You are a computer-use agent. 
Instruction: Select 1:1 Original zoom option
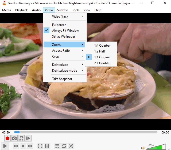point(102,57)
